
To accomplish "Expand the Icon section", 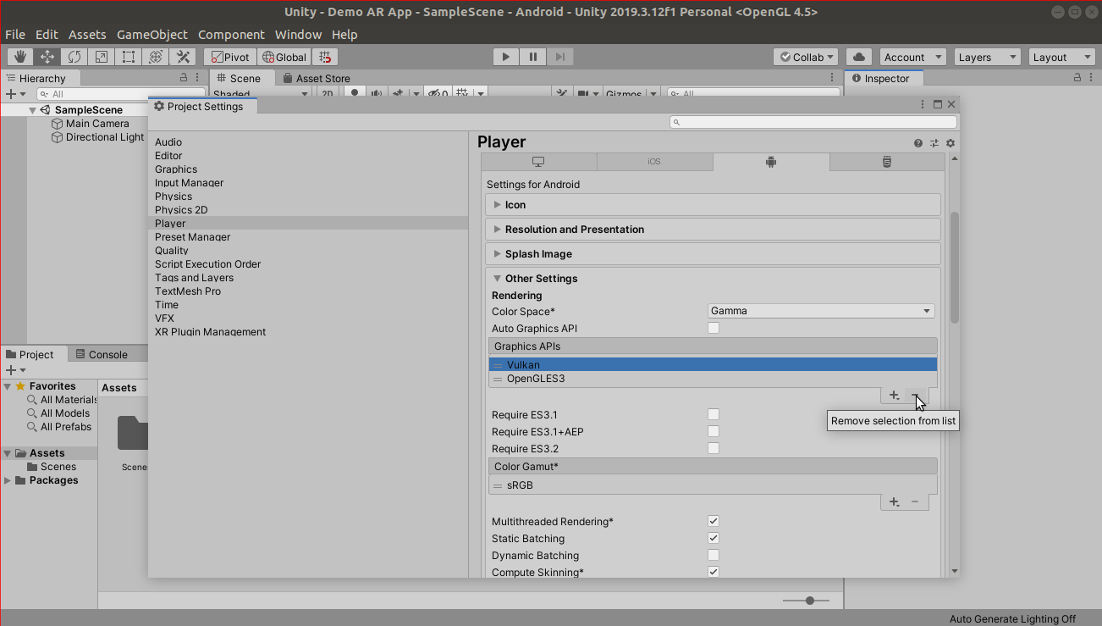I will click(x=713, y=205).
